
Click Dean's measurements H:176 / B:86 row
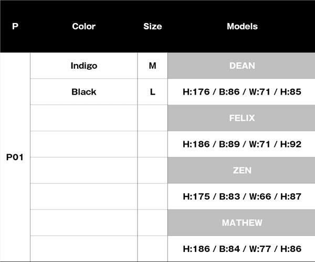pos(242,92)
